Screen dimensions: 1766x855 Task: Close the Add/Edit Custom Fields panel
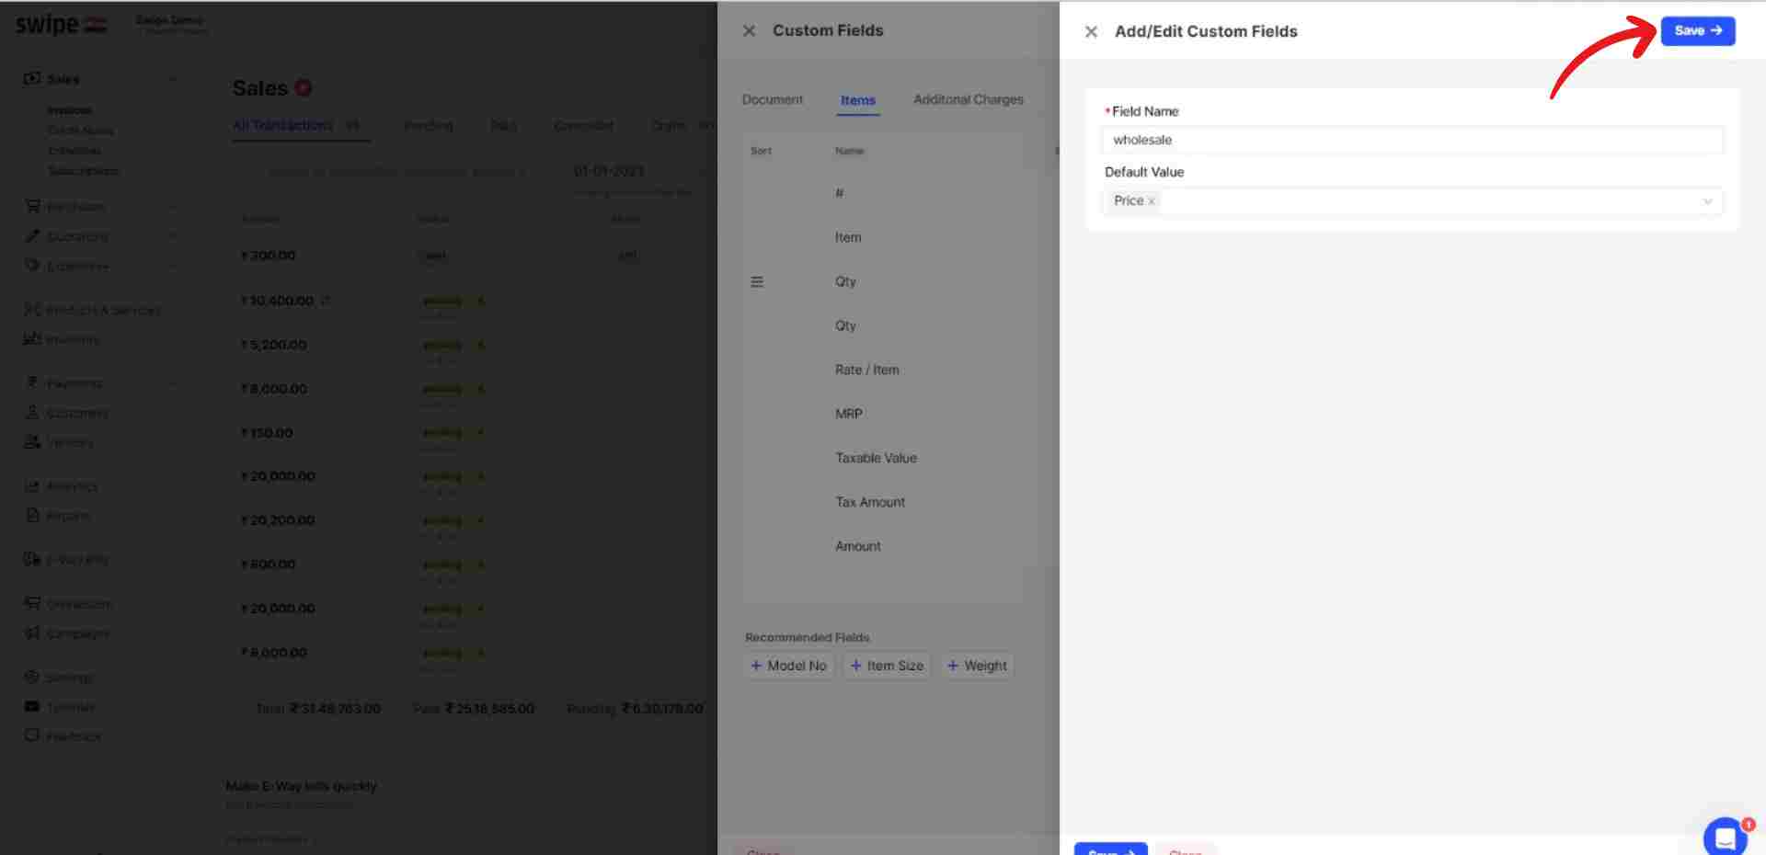click(x=1091, y=32)
